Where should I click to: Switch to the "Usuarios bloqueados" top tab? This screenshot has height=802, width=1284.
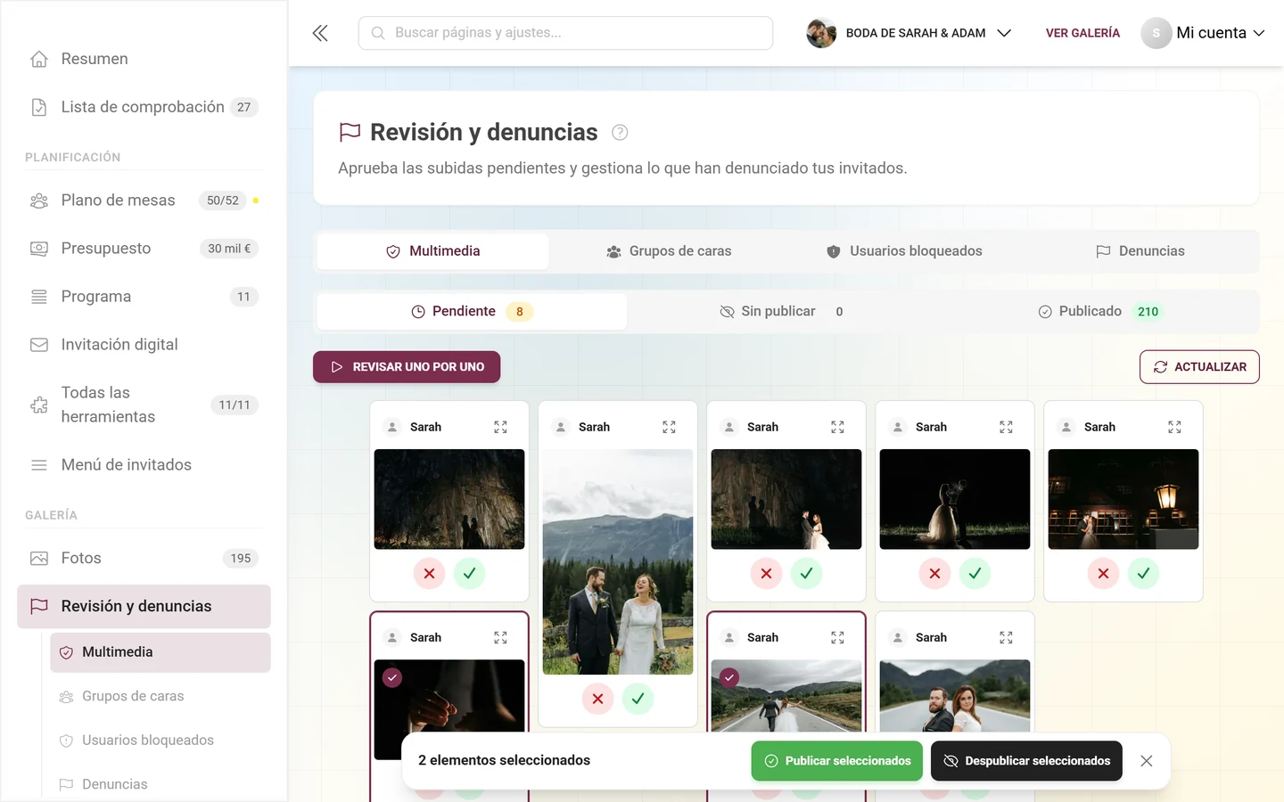tap(904, 251)
